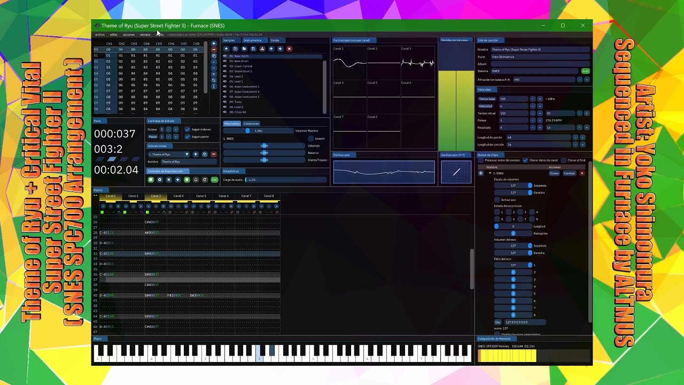
Task: Increase Afinación A-4 plus stepper
Action: (x=587, y=80)
